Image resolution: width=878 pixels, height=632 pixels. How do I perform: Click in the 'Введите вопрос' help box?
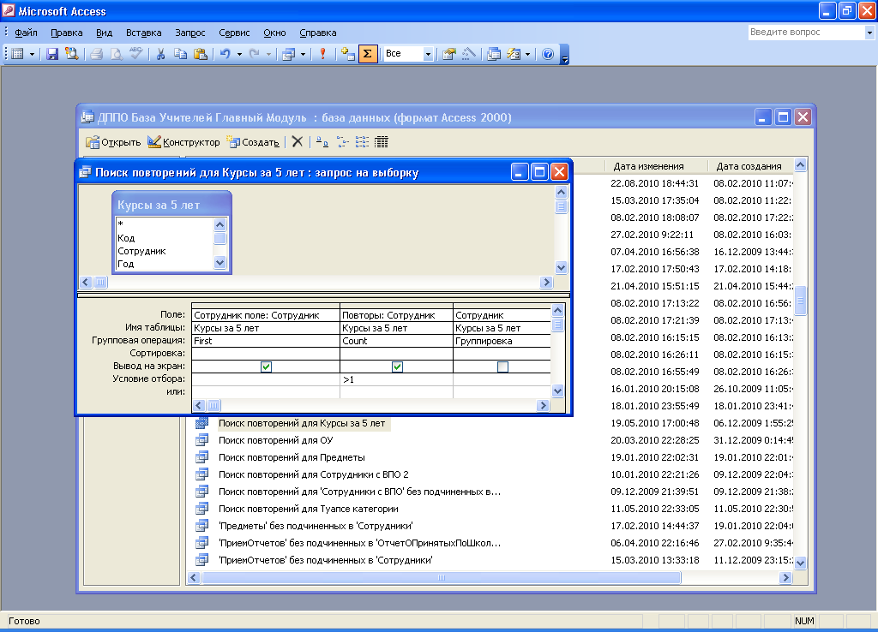click(x=806, y=33)
